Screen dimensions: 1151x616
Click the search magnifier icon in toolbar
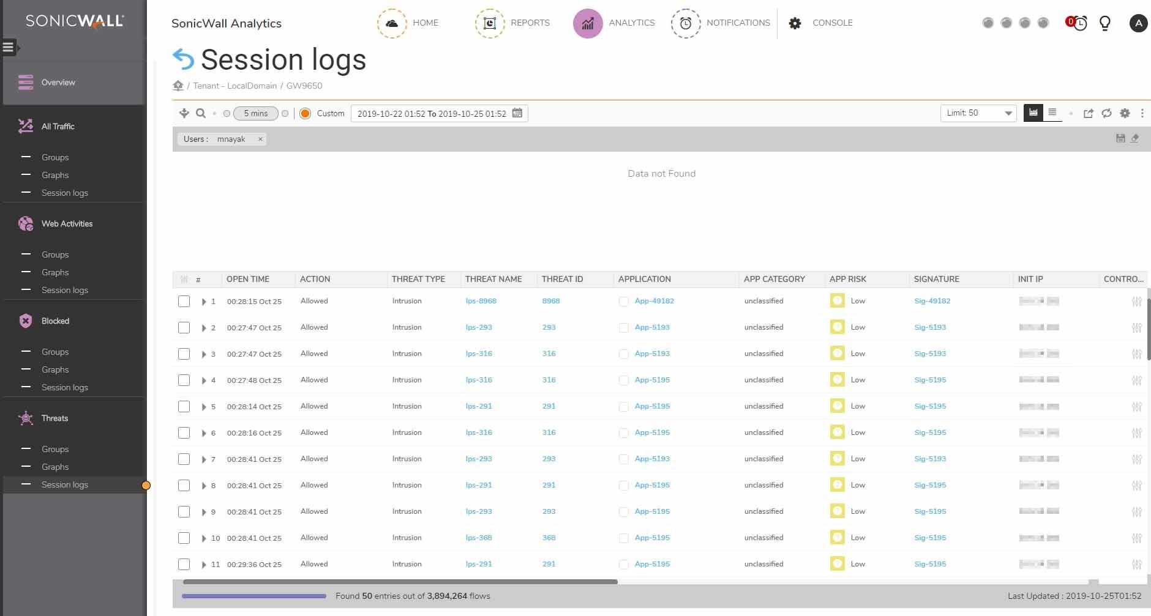(200, 113)
